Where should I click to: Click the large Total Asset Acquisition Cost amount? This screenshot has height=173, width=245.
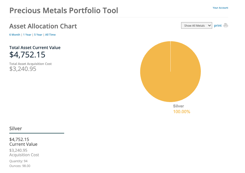click(x=23, y=69)
